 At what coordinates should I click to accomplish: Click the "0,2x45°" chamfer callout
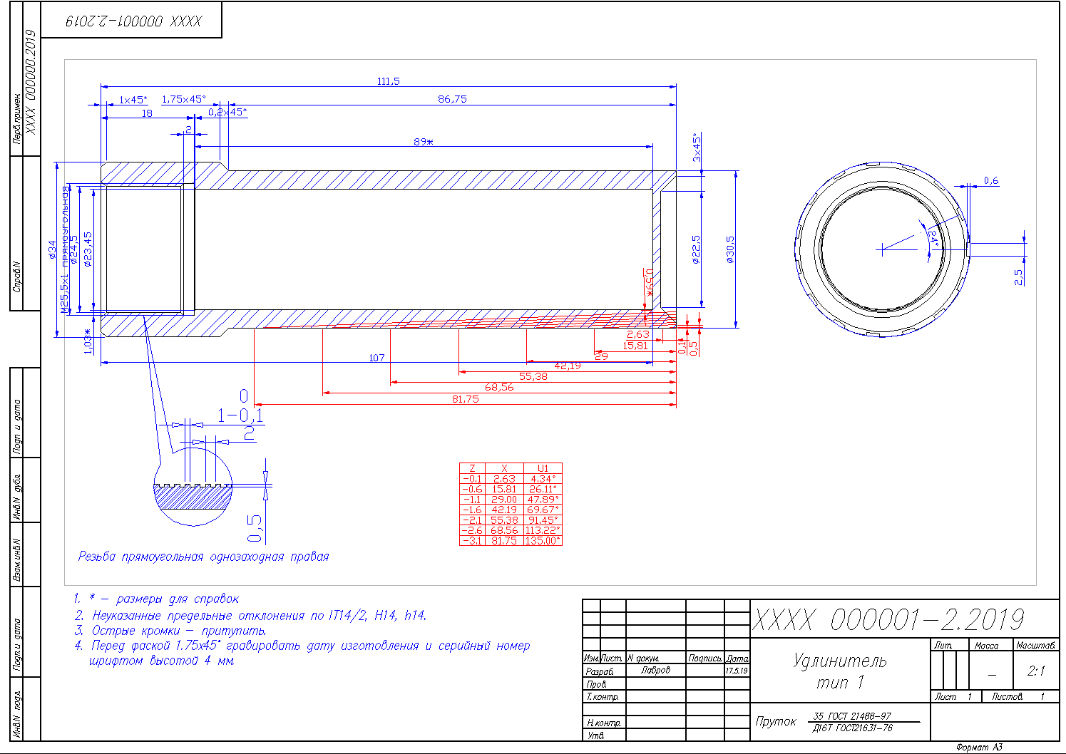click(228, 112)
